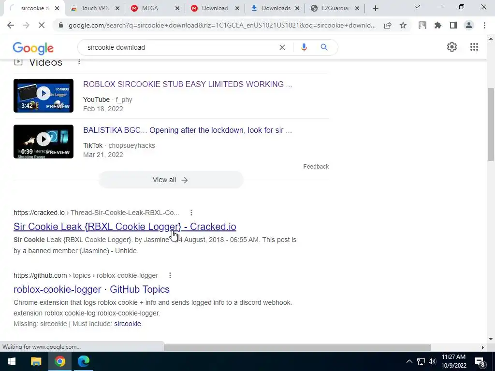
Task: Open File Explorer from the taskbar
Action: (x=36, y=361)
